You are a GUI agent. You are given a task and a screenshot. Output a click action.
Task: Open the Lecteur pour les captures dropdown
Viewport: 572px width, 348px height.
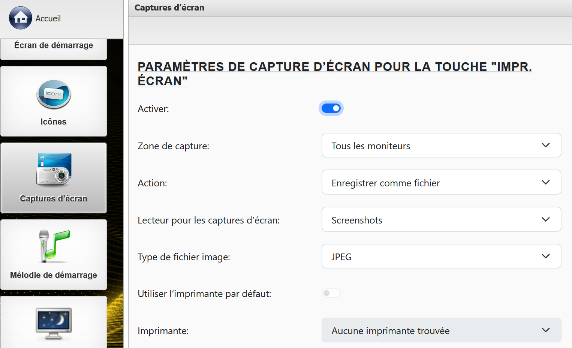(x=441, y=220)
